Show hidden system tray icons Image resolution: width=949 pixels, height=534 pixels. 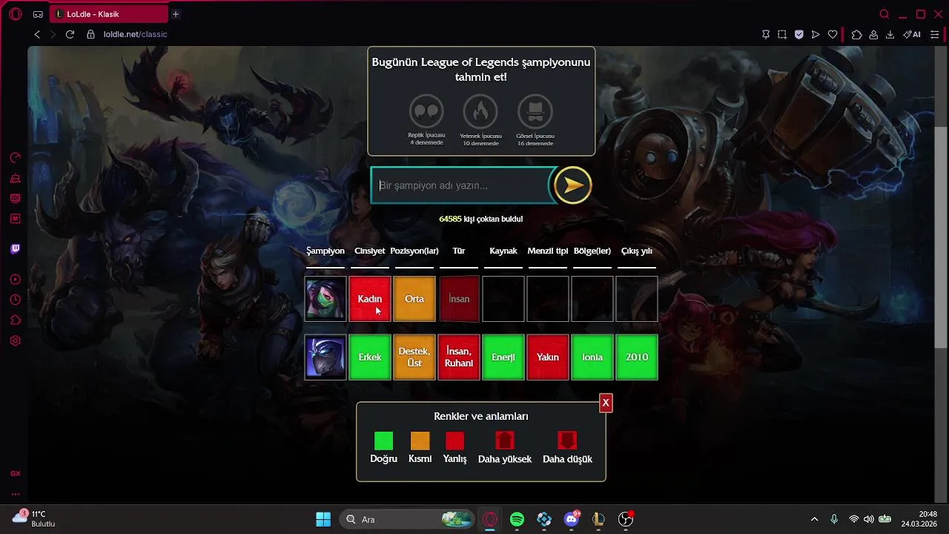pyautogui.click(x=814, y=519)
